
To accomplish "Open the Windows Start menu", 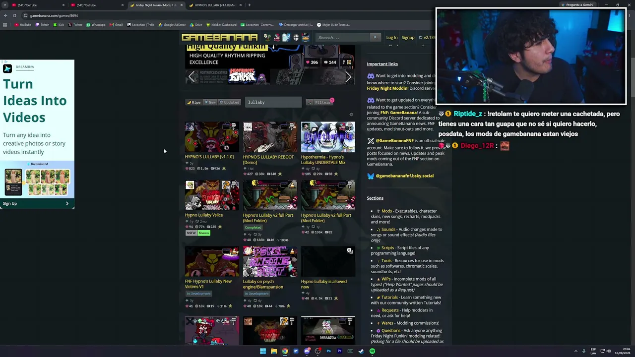I will (263, 351).
